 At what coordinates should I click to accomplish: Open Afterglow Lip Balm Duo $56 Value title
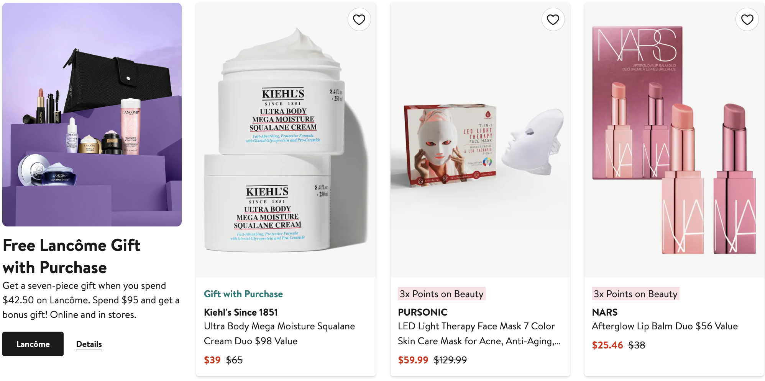click(665, 326)
